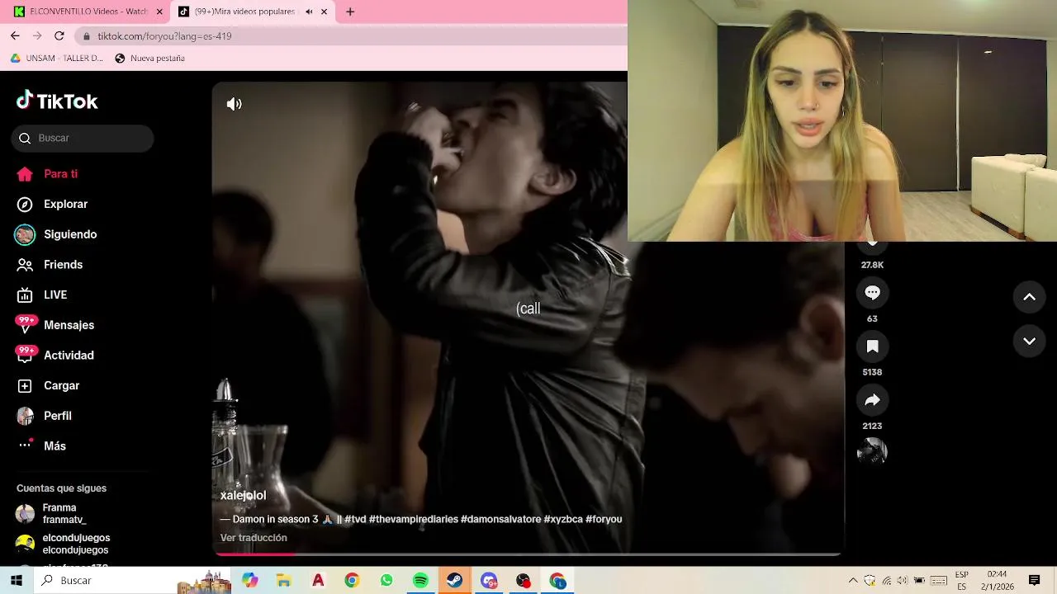Screen dimensions: 1057x594
Task: Open Chrome from the taskbar
Action: [352, 581]
